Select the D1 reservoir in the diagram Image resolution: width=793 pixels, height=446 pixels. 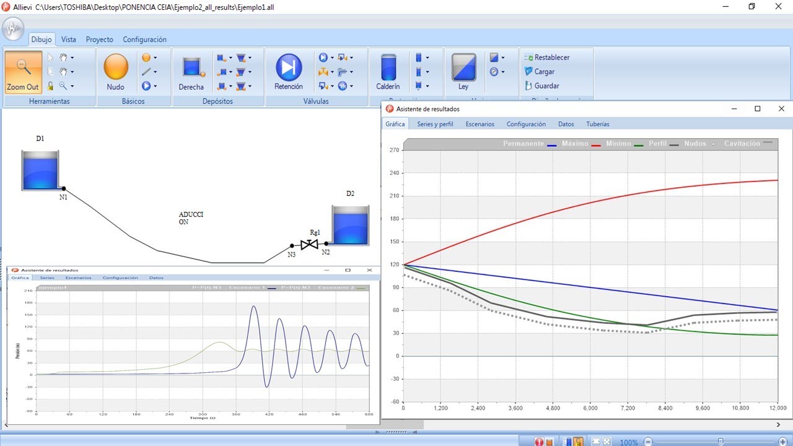pos(40,170)
